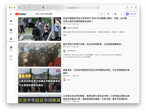
Task: Open Library in sidebar
Action: [x=11, y=49]
